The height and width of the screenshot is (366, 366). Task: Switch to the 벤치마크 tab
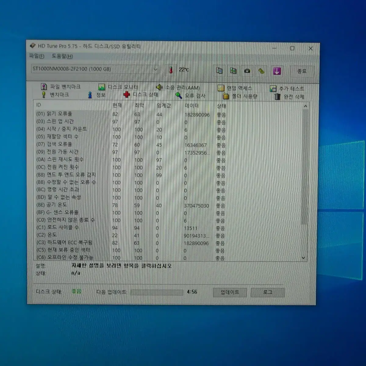coord(55,95)
